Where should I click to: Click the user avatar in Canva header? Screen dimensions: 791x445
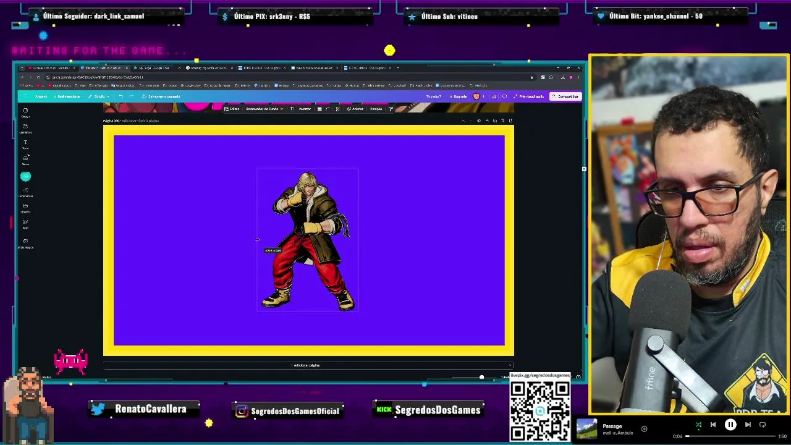(x=476, y=96)
